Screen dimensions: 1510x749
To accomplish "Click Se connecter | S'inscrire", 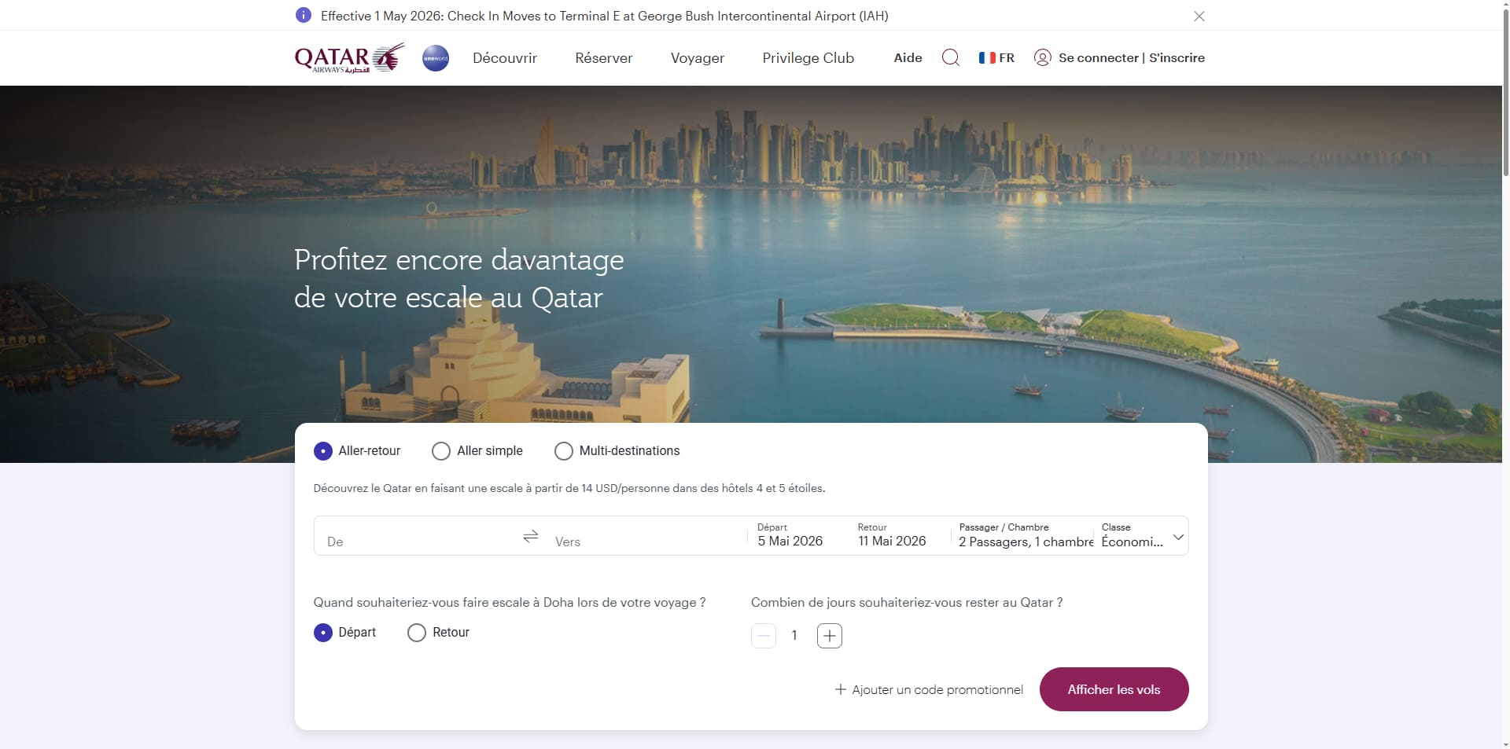I will 1131,57.
